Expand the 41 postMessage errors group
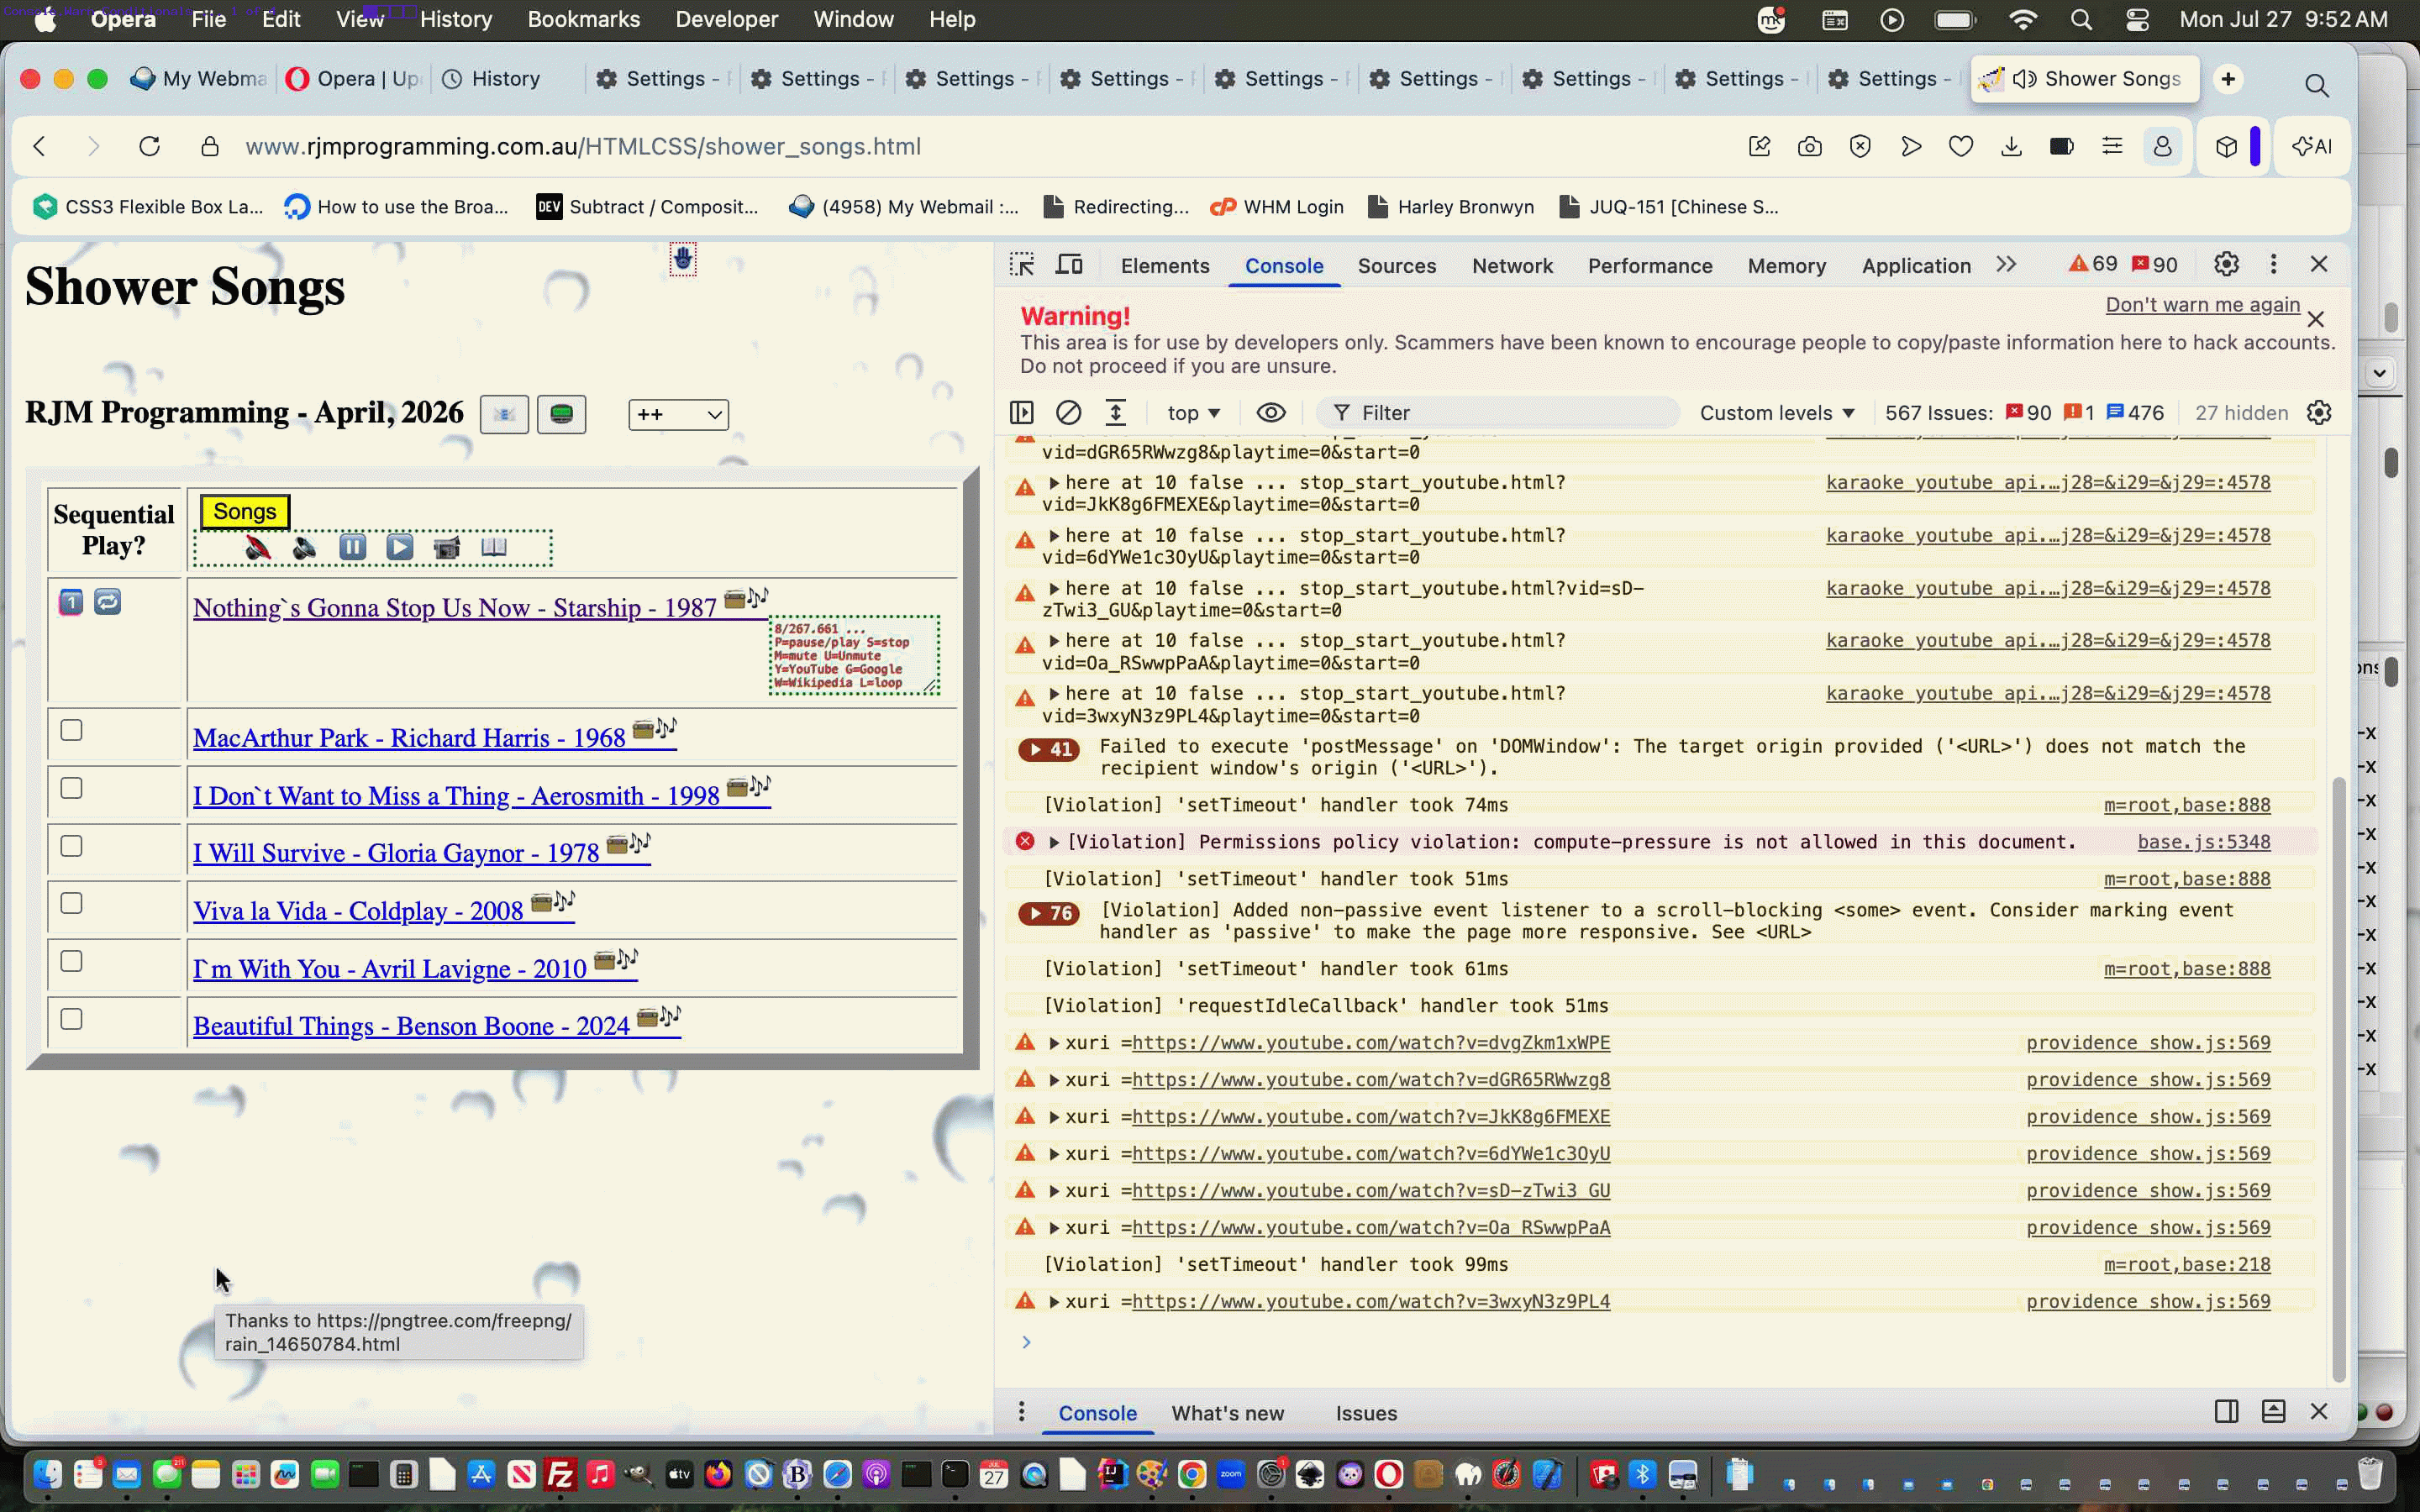This screenshot has width=2420, height=1512. pos(1049,749)
